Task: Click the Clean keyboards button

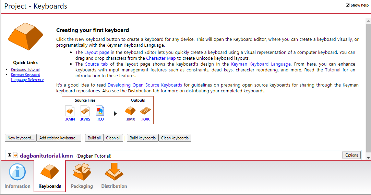Action: [x=175, y=138]
